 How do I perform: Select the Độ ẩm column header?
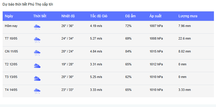point(130,16)
